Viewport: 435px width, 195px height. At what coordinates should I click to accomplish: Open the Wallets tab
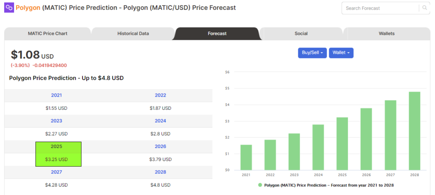(387, 33)
